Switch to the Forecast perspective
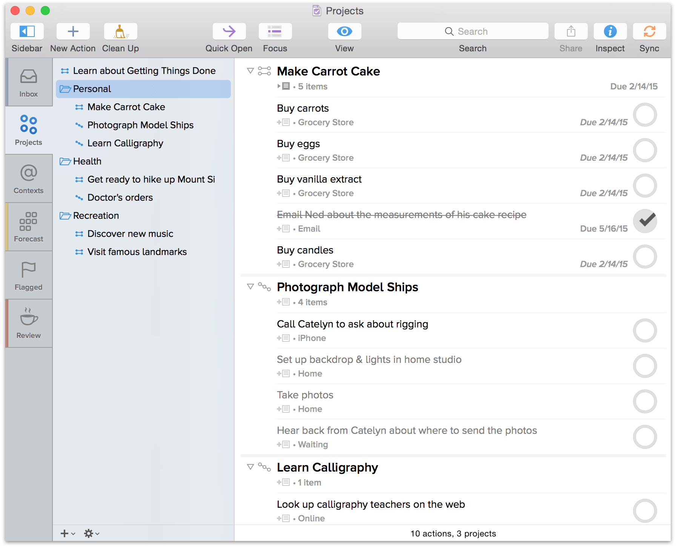This screenshot has width=676, height=547. [29, 227]
